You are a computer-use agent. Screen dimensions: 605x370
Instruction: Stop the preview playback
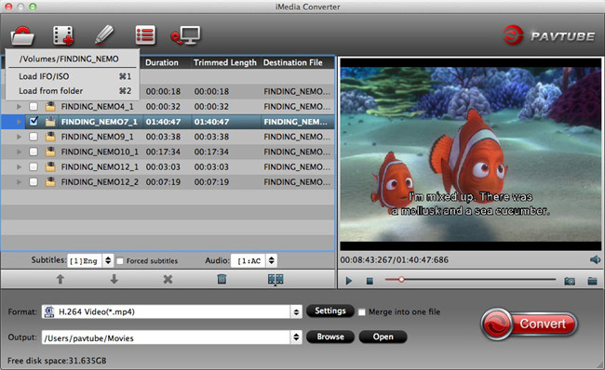370,281
